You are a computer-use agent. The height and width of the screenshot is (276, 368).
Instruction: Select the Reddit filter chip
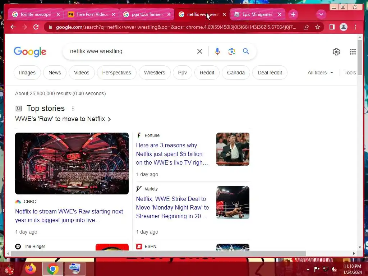pos(207,73)
